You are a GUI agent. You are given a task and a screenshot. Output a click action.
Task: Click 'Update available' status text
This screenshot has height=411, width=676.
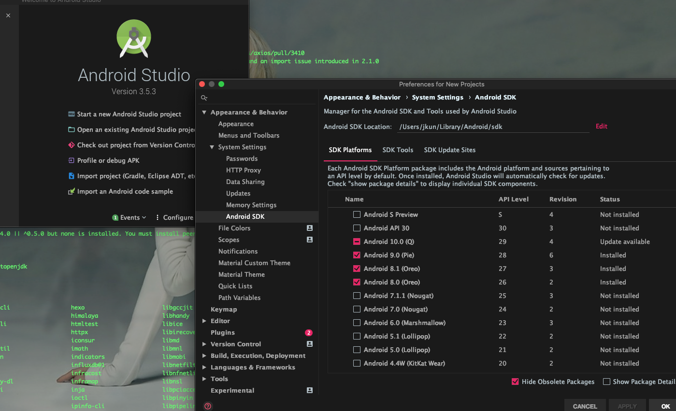click(625, 241)
